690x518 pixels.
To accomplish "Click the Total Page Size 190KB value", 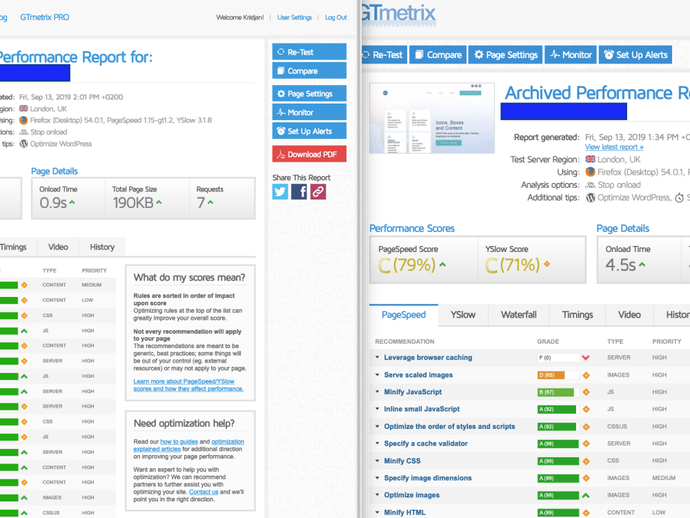I will 133,202.
